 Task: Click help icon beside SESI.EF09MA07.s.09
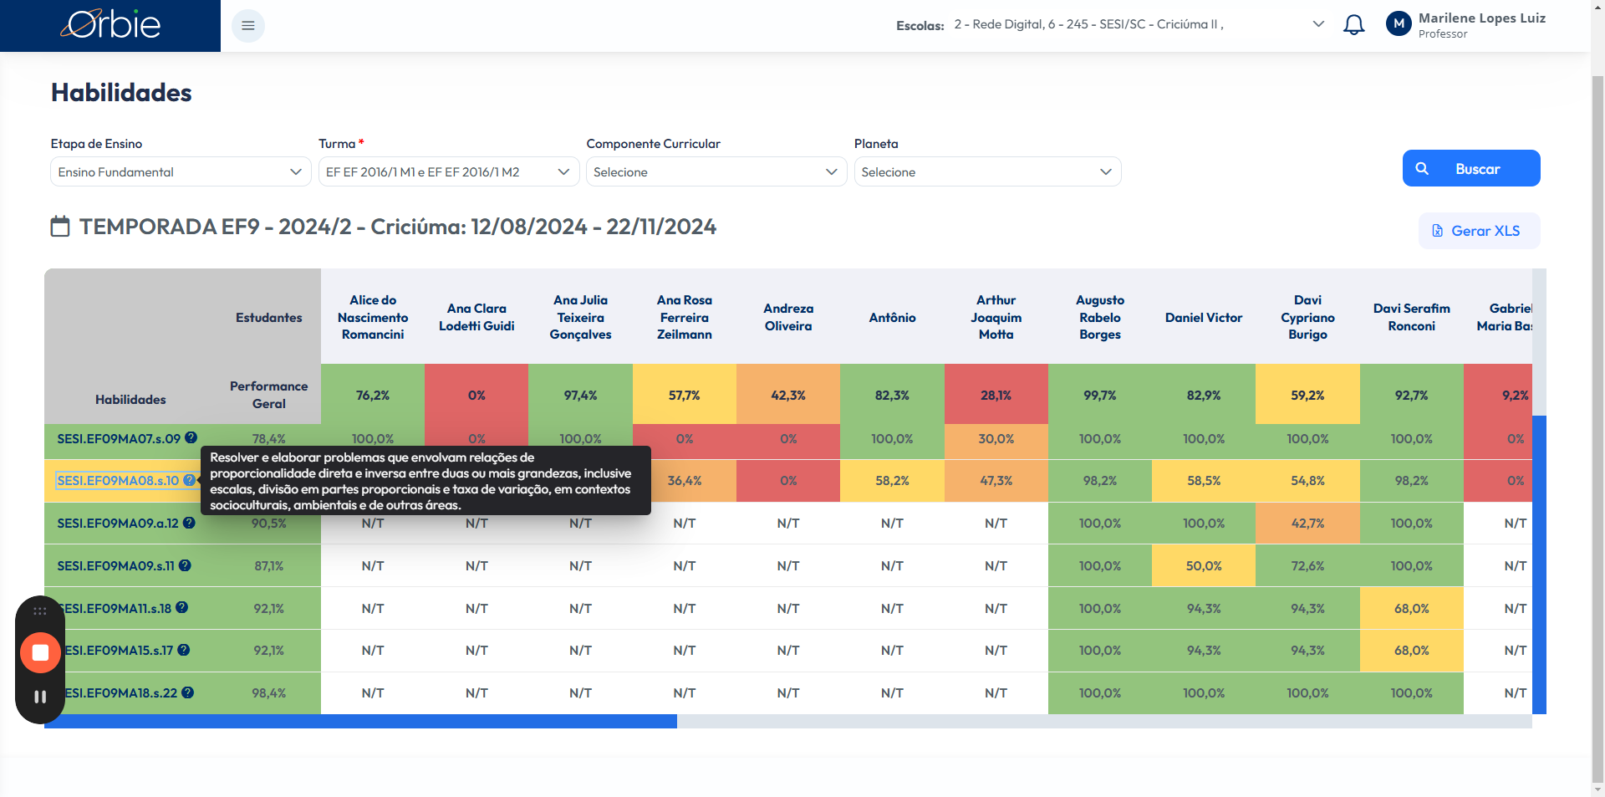coord(191,437)
